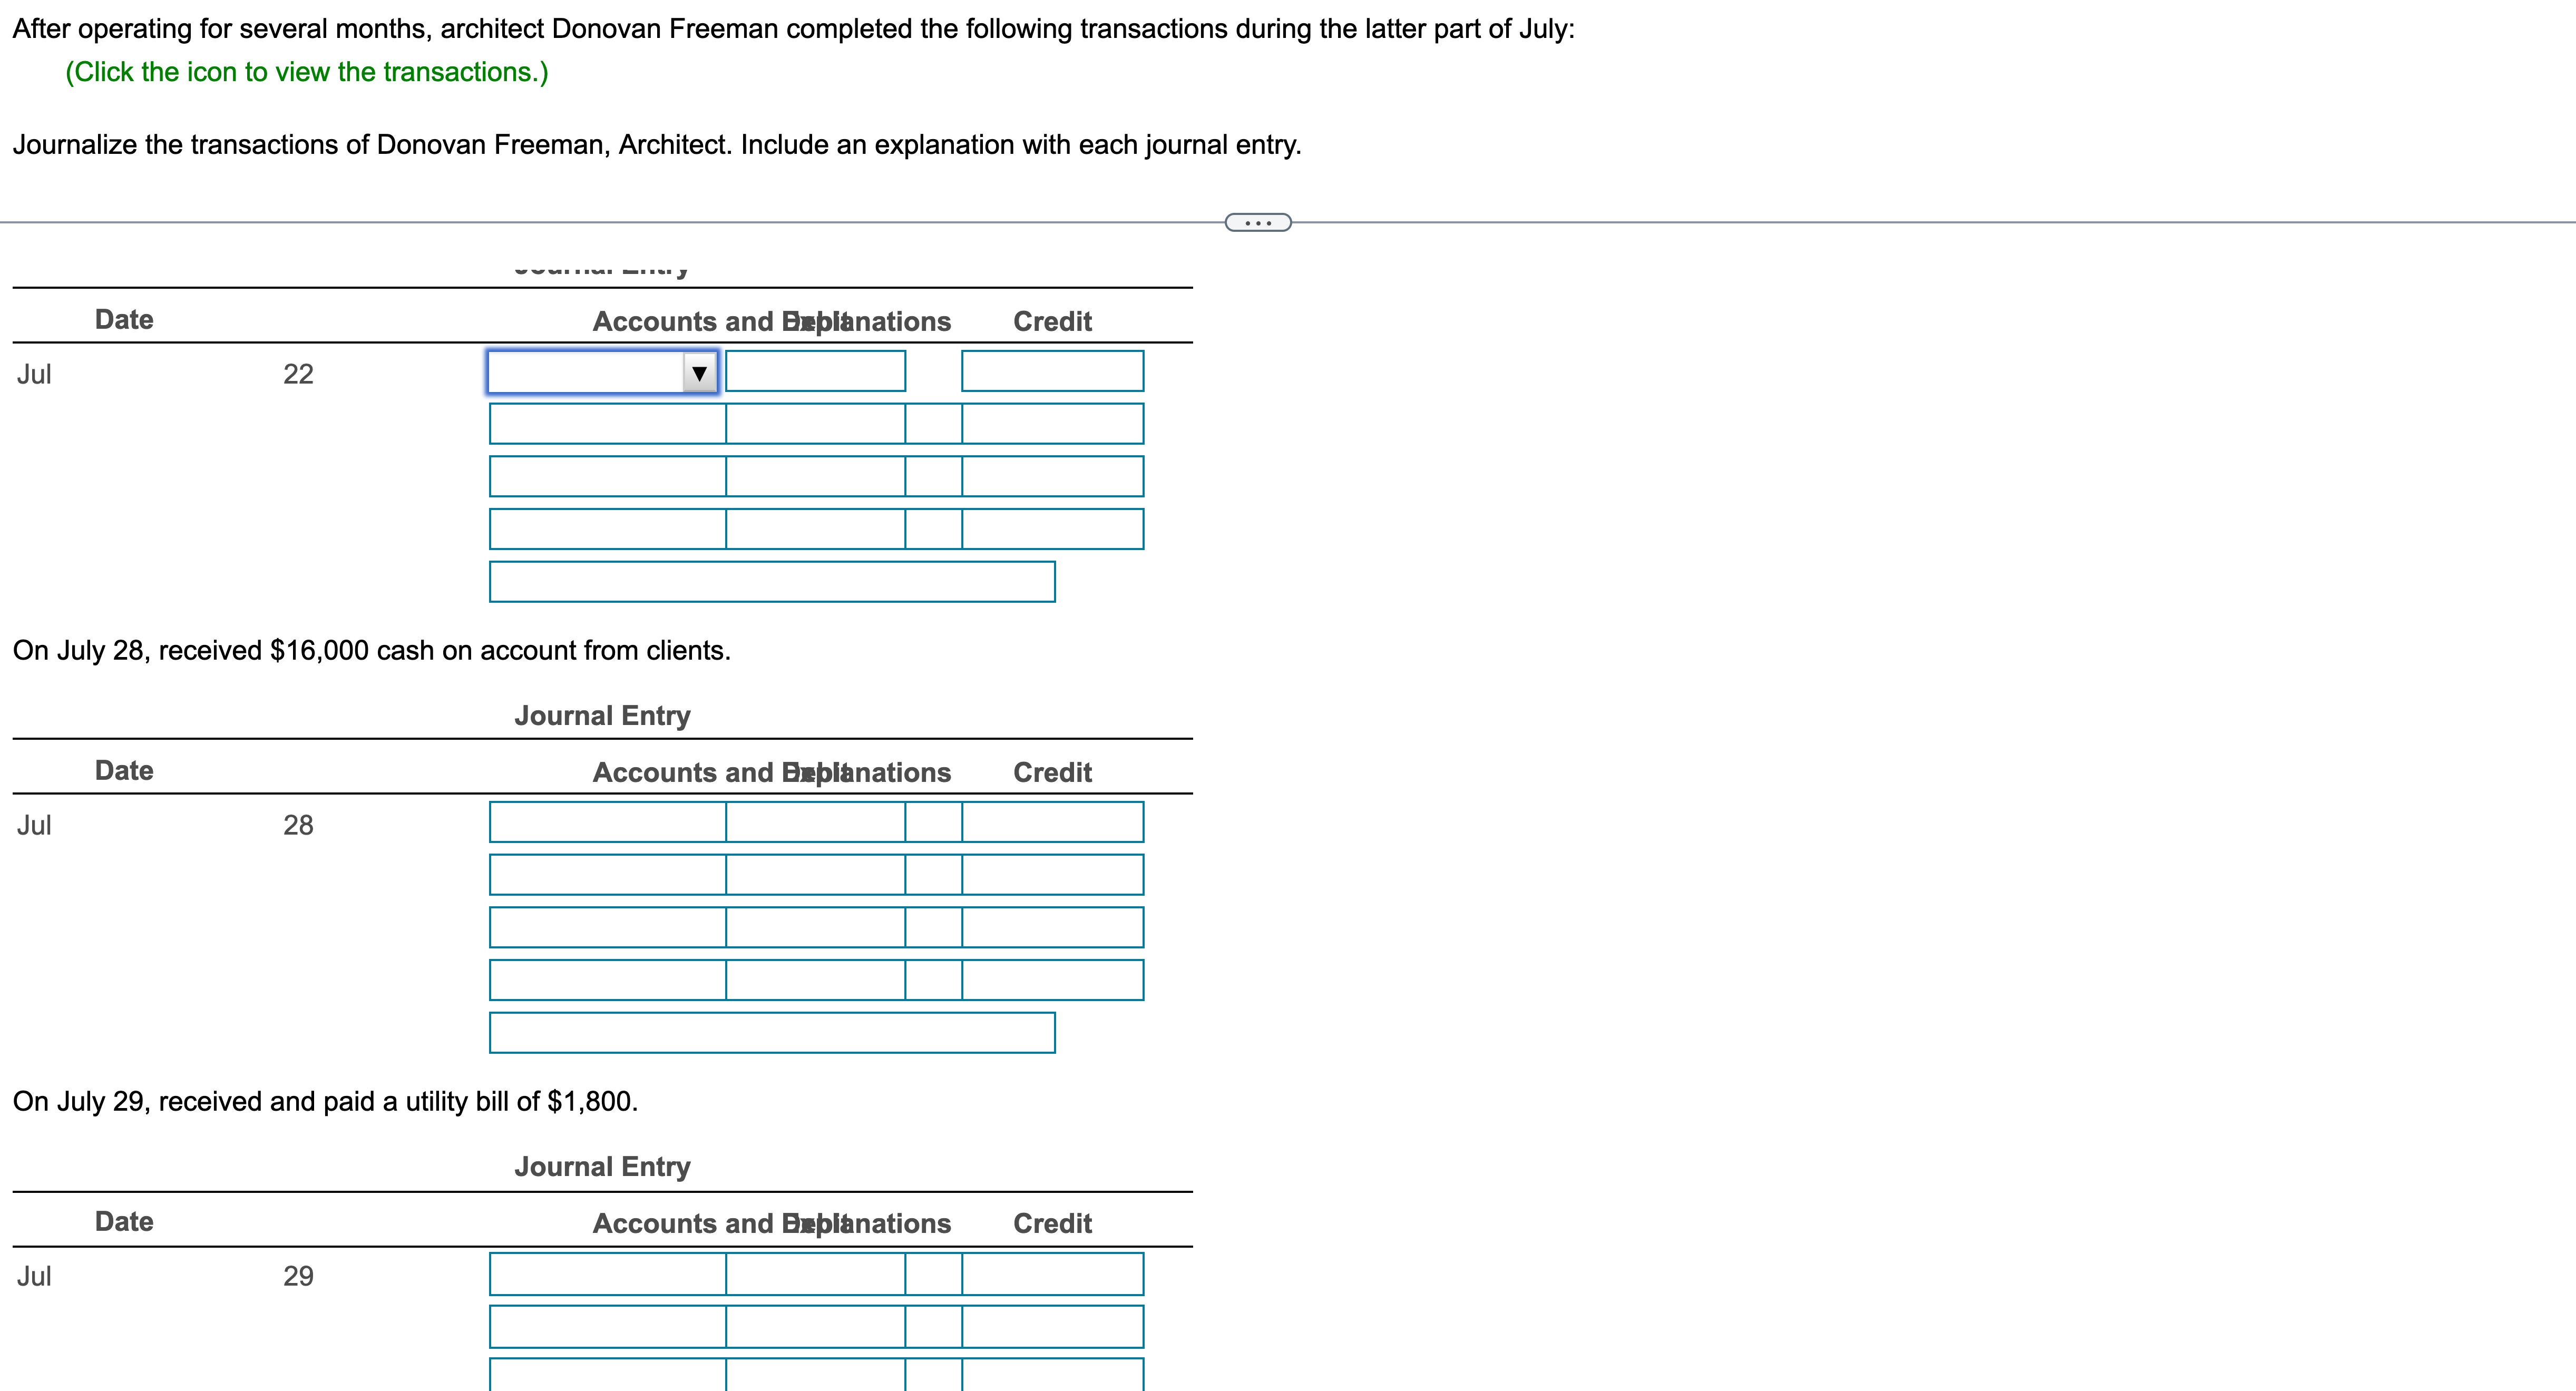Select the account field in July 22 fourth row

(607, 529)
